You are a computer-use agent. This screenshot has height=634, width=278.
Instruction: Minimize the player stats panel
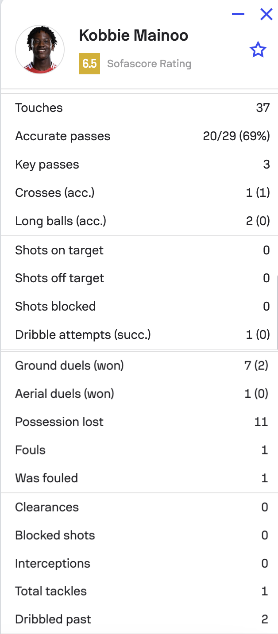point(238,15)
